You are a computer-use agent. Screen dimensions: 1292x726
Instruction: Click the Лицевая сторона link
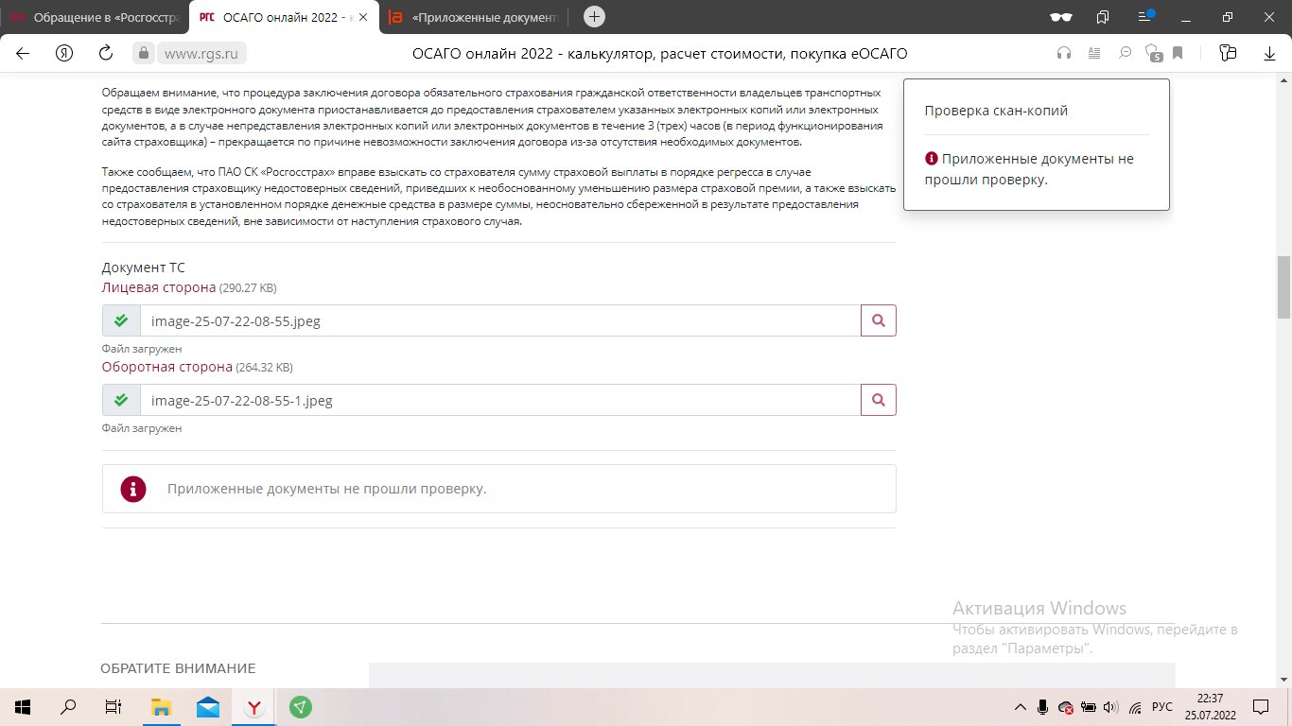(x=159, y=287)
